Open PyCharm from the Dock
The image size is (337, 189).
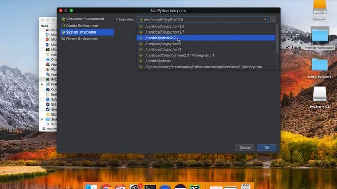pyautogui.click(x=195, y=187)
